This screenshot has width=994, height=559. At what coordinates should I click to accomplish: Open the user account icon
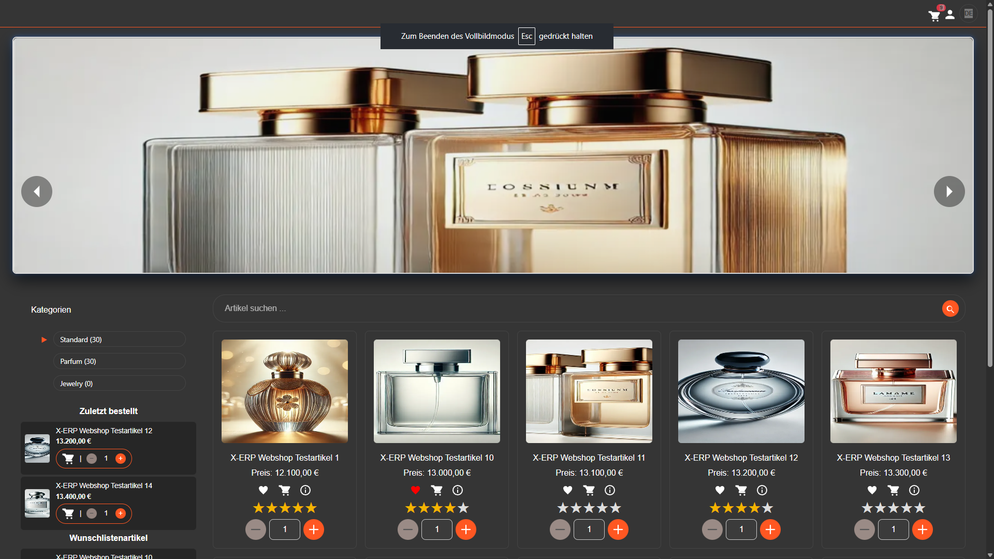click(x=950, y=15)
